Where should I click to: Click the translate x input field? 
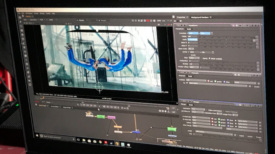coord(193,33)
